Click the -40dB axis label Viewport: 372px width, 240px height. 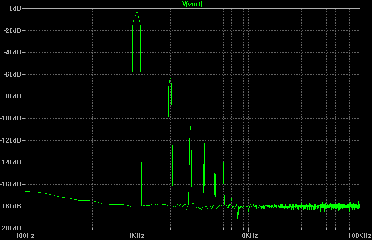point(12,53)
